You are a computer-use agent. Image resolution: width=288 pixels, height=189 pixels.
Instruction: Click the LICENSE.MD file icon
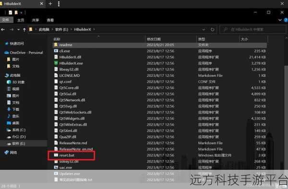[x=56, y=75]
